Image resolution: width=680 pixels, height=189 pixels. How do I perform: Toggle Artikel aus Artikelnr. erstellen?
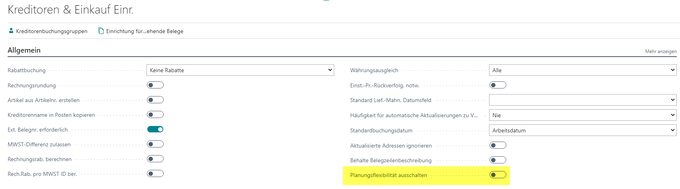[155, 100]
